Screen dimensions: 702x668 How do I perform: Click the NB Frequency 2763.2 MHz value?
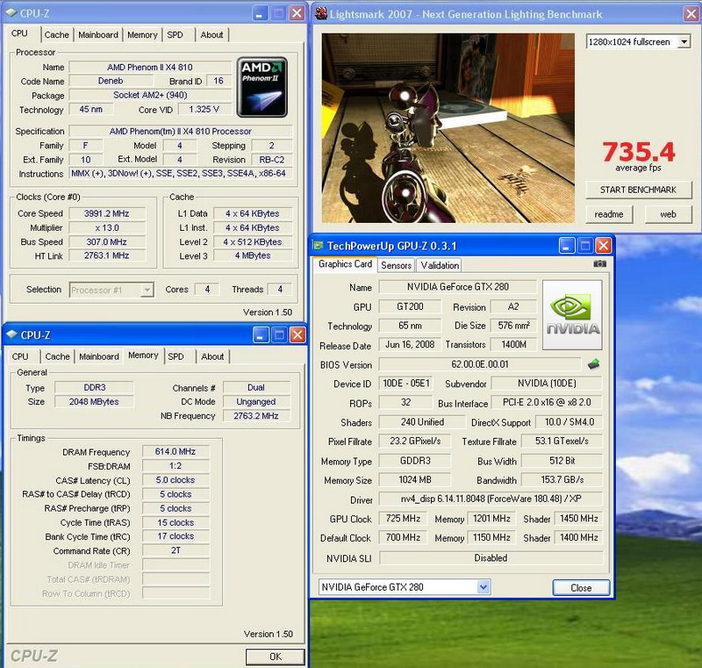click(256, 416)
